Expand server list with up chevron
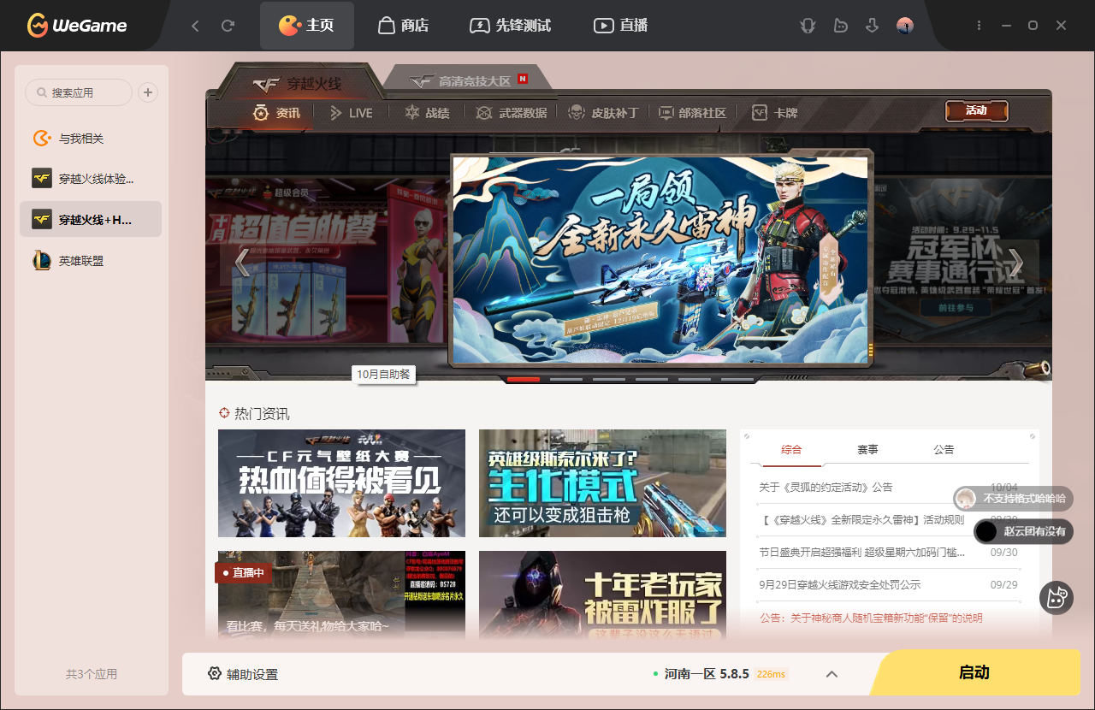1095x710 pixels. 832,674
